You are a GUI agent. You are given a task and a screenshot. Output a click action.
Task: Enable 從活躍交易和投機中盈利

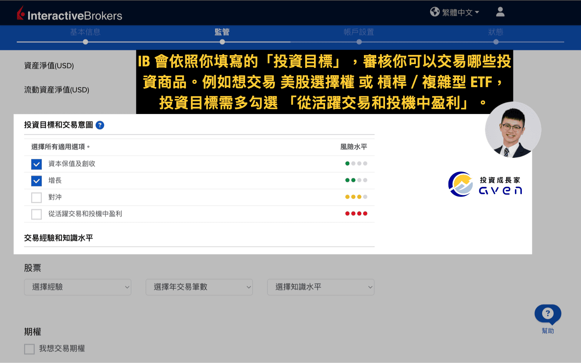[x=36, y=214]
